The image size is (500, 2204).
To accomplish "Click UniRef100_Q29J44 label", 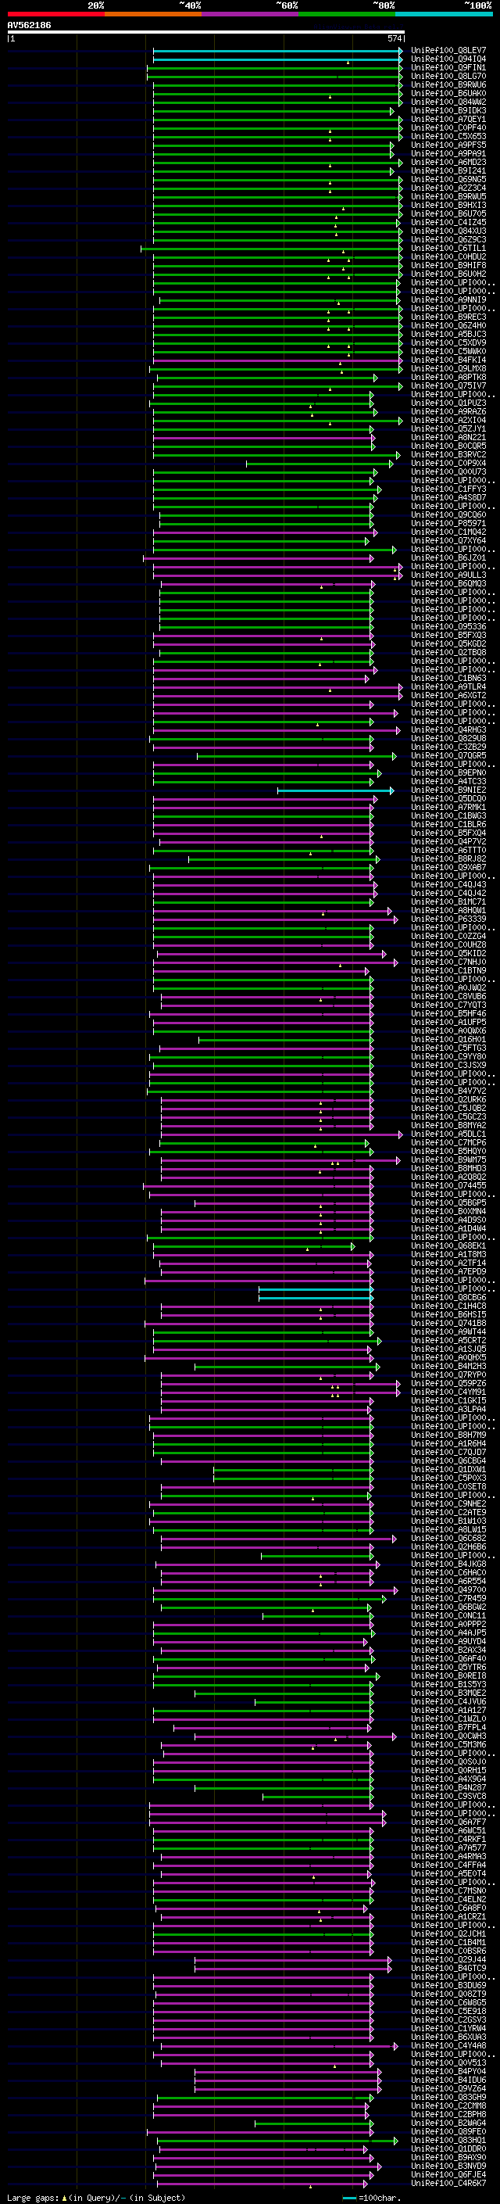I will 448,1959.
